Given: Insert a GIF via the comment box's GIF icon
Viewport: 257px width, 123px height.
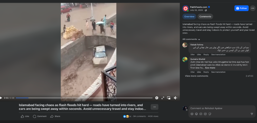Looking at the screenshot, I should click(x=205, y=114).
